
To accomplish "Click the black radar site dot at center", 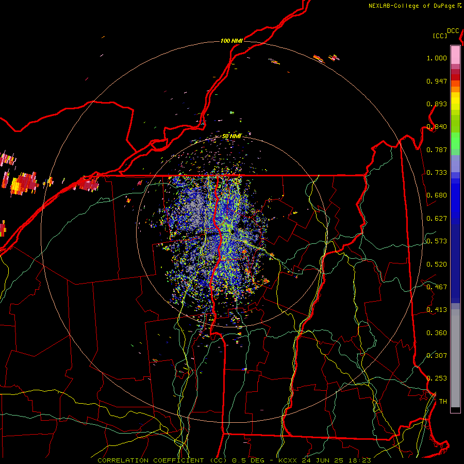I will (233, 231).
